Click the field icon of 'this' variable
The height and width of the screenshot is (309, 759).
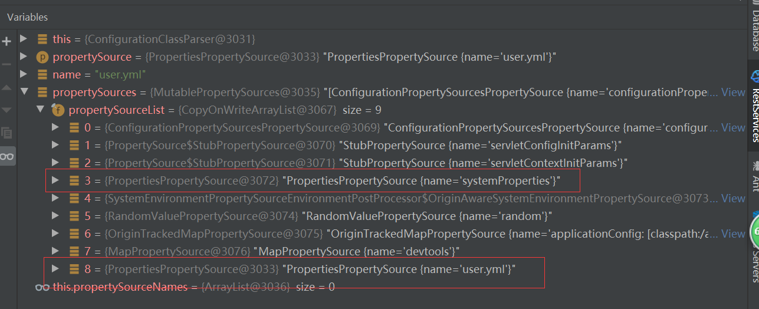[42, 39]
